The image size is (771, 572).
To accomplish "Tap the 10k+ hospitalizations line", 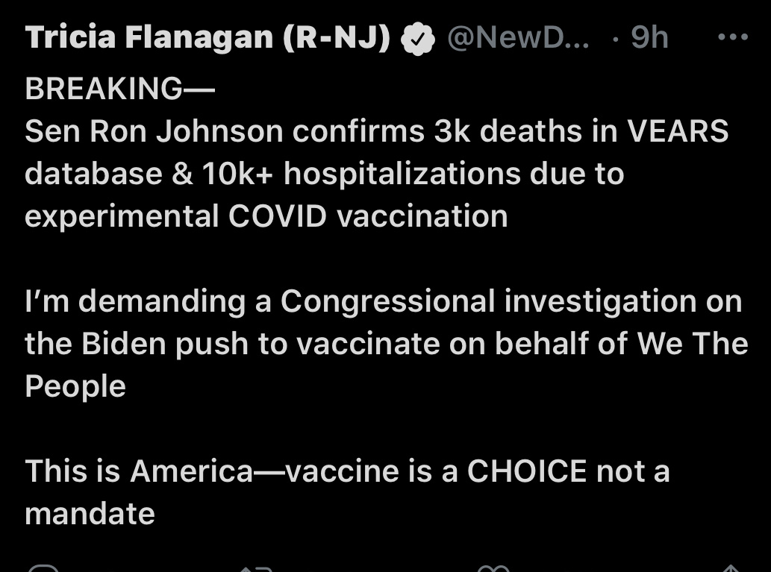I will (x=325, y=174).
